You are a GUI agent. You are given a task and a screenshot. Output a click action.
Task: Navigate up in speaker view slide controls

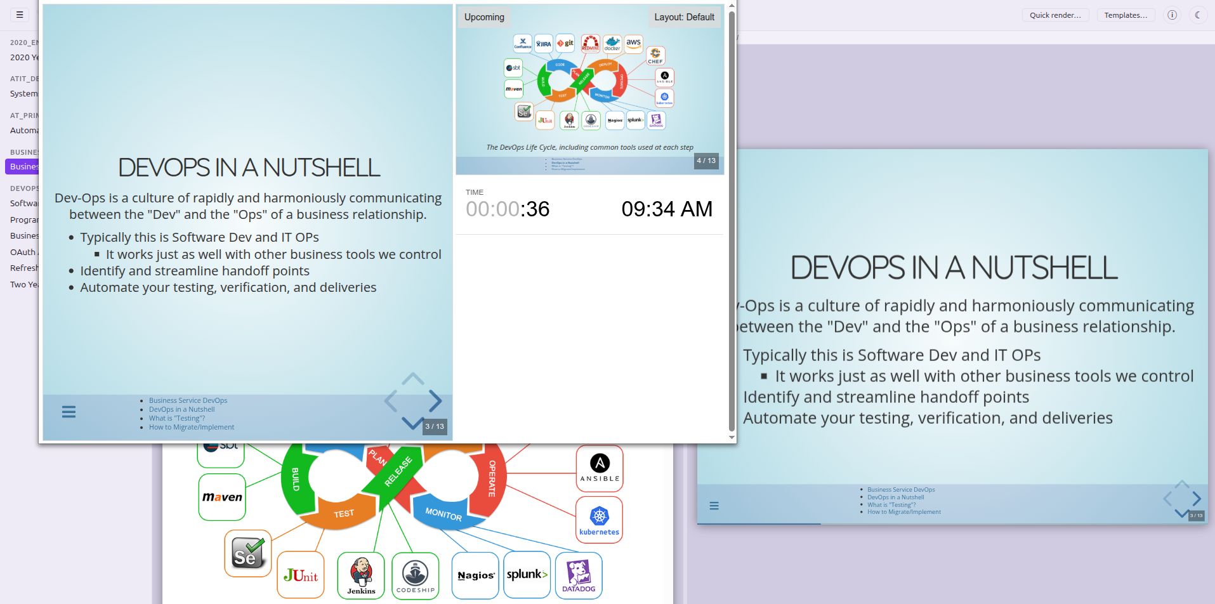coord(413,379)
